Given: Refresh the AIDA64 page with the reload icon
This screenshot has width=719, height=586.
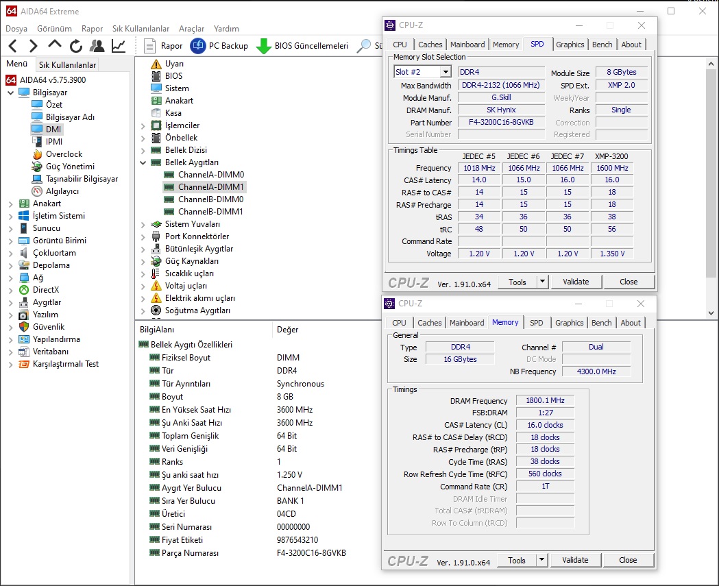Looking at the screenshot, I should [75, 46].
